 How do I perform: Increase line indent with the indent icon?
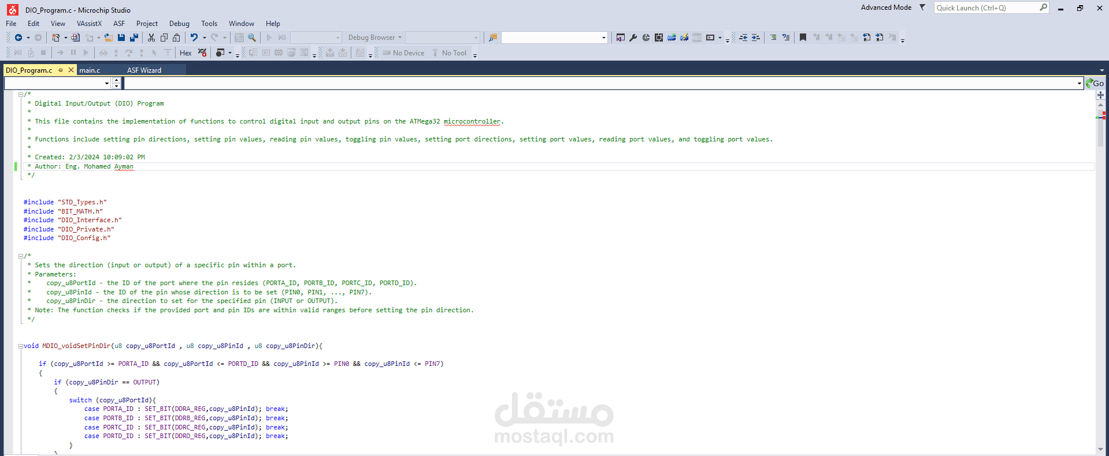coord(756,38)
